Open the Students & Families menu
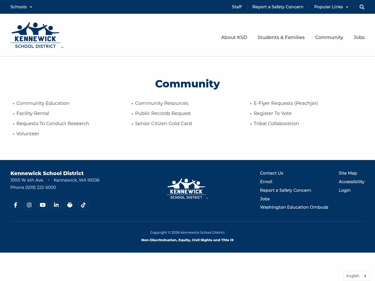Viewport: 375px width, 281px height. [281, 37]
